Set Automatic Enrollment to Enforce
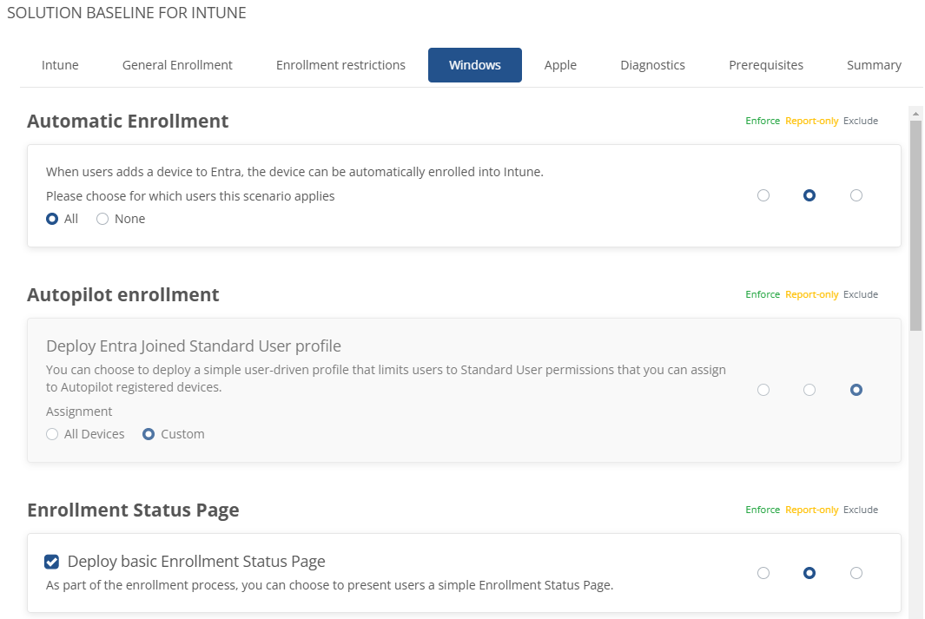The image size is (925, 619). (x=763, y=195)
